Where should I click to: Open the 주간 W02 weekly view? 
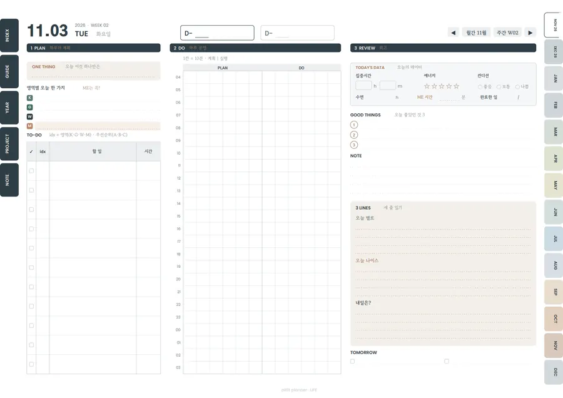click(x=508, y=33)
